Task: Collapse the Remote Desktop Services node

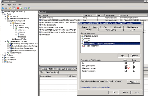Action: coord(5,42)
